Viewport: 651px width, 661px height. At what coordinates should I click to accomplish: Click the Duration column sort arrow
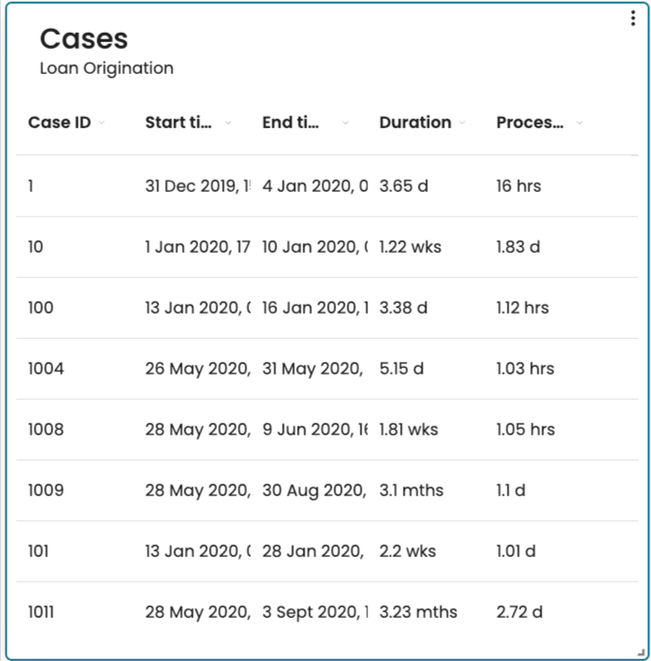463,123
